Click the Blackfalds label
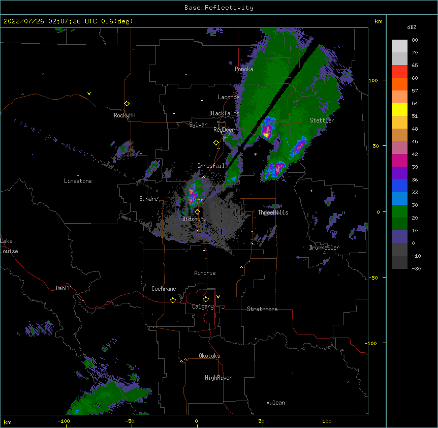 click(224, 113)
